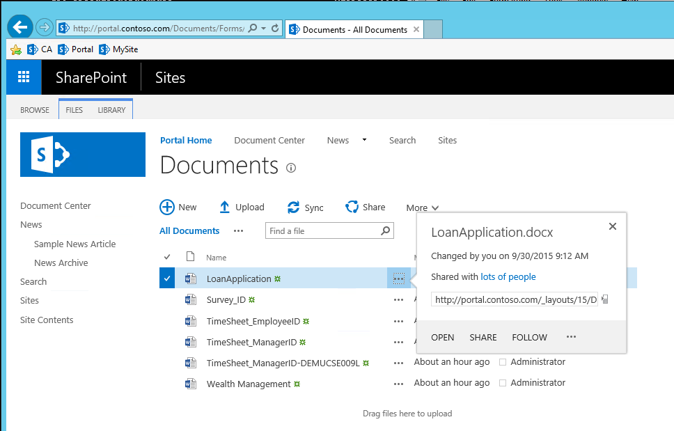Click the New document plus icon
Viewport: 674px width, 431px height.
coord(167,207)
